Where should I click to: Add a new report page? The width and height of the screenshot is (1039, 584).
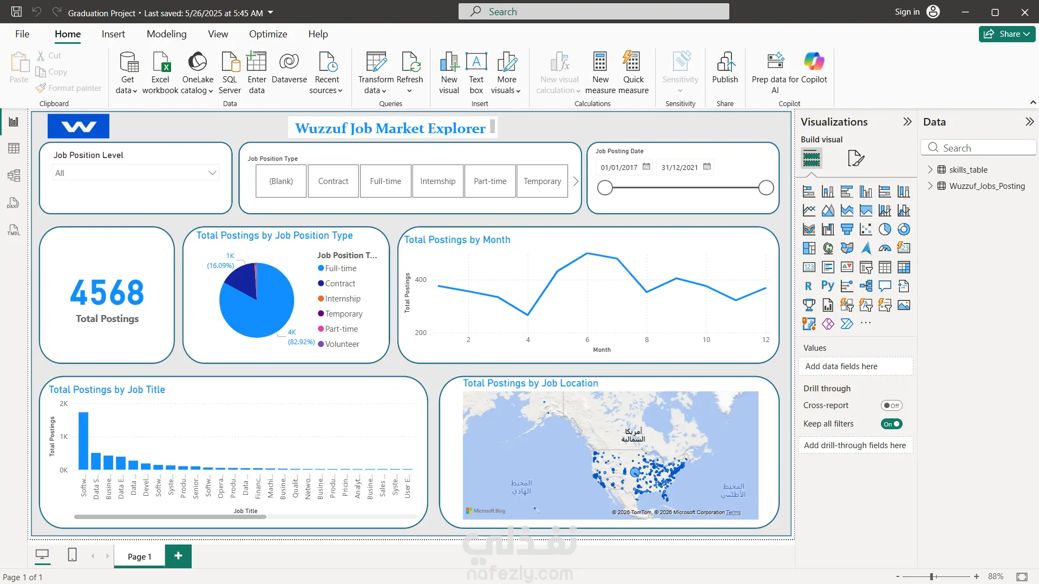178,556
